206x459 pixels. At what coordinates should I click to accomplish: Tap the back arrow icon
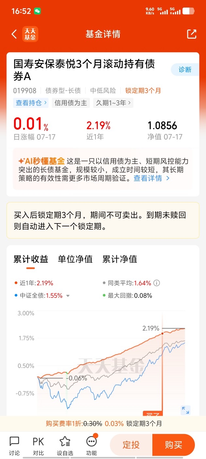14,34
